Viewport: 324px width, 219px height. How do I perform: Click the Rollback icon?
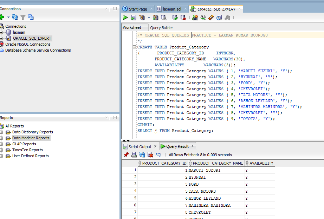point(184,17)
